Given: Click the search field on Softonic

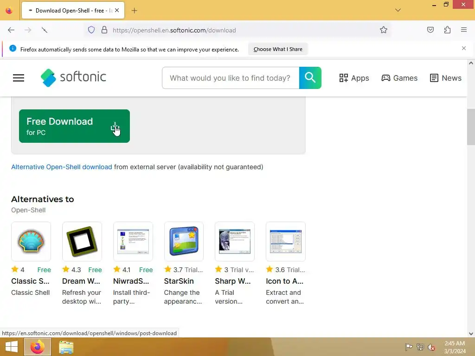Looking at the screenshot, I should 231,78.
